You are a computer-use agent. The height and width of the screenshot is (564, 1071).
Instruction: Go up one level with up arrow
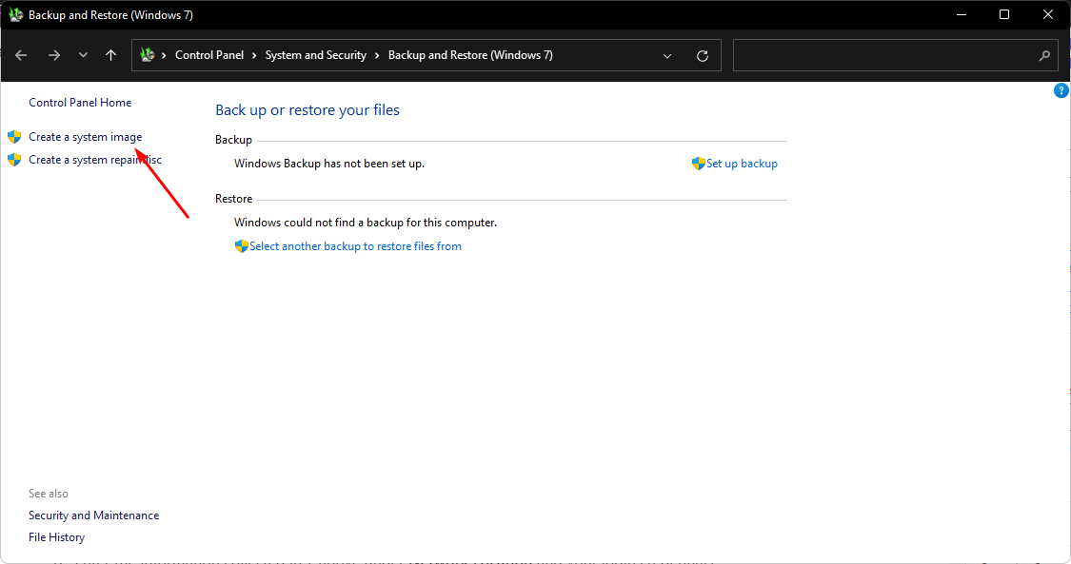[110, 55]
